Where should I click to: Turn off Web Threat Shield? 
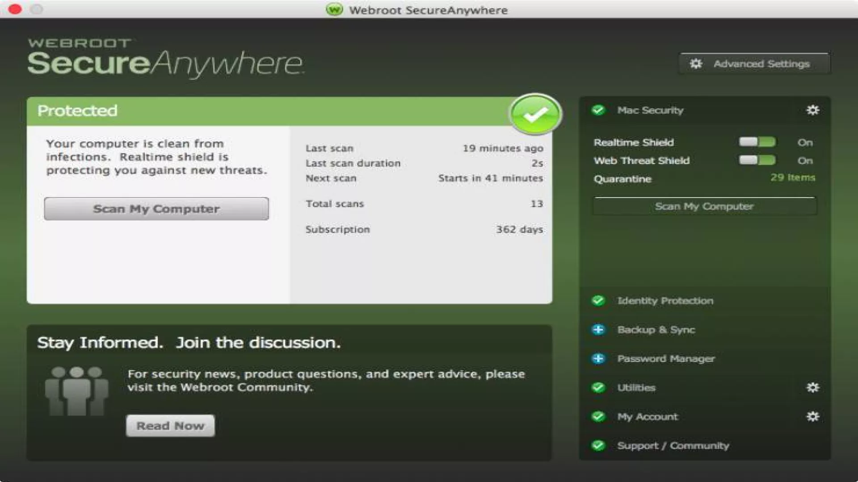[x=758, y=160]
